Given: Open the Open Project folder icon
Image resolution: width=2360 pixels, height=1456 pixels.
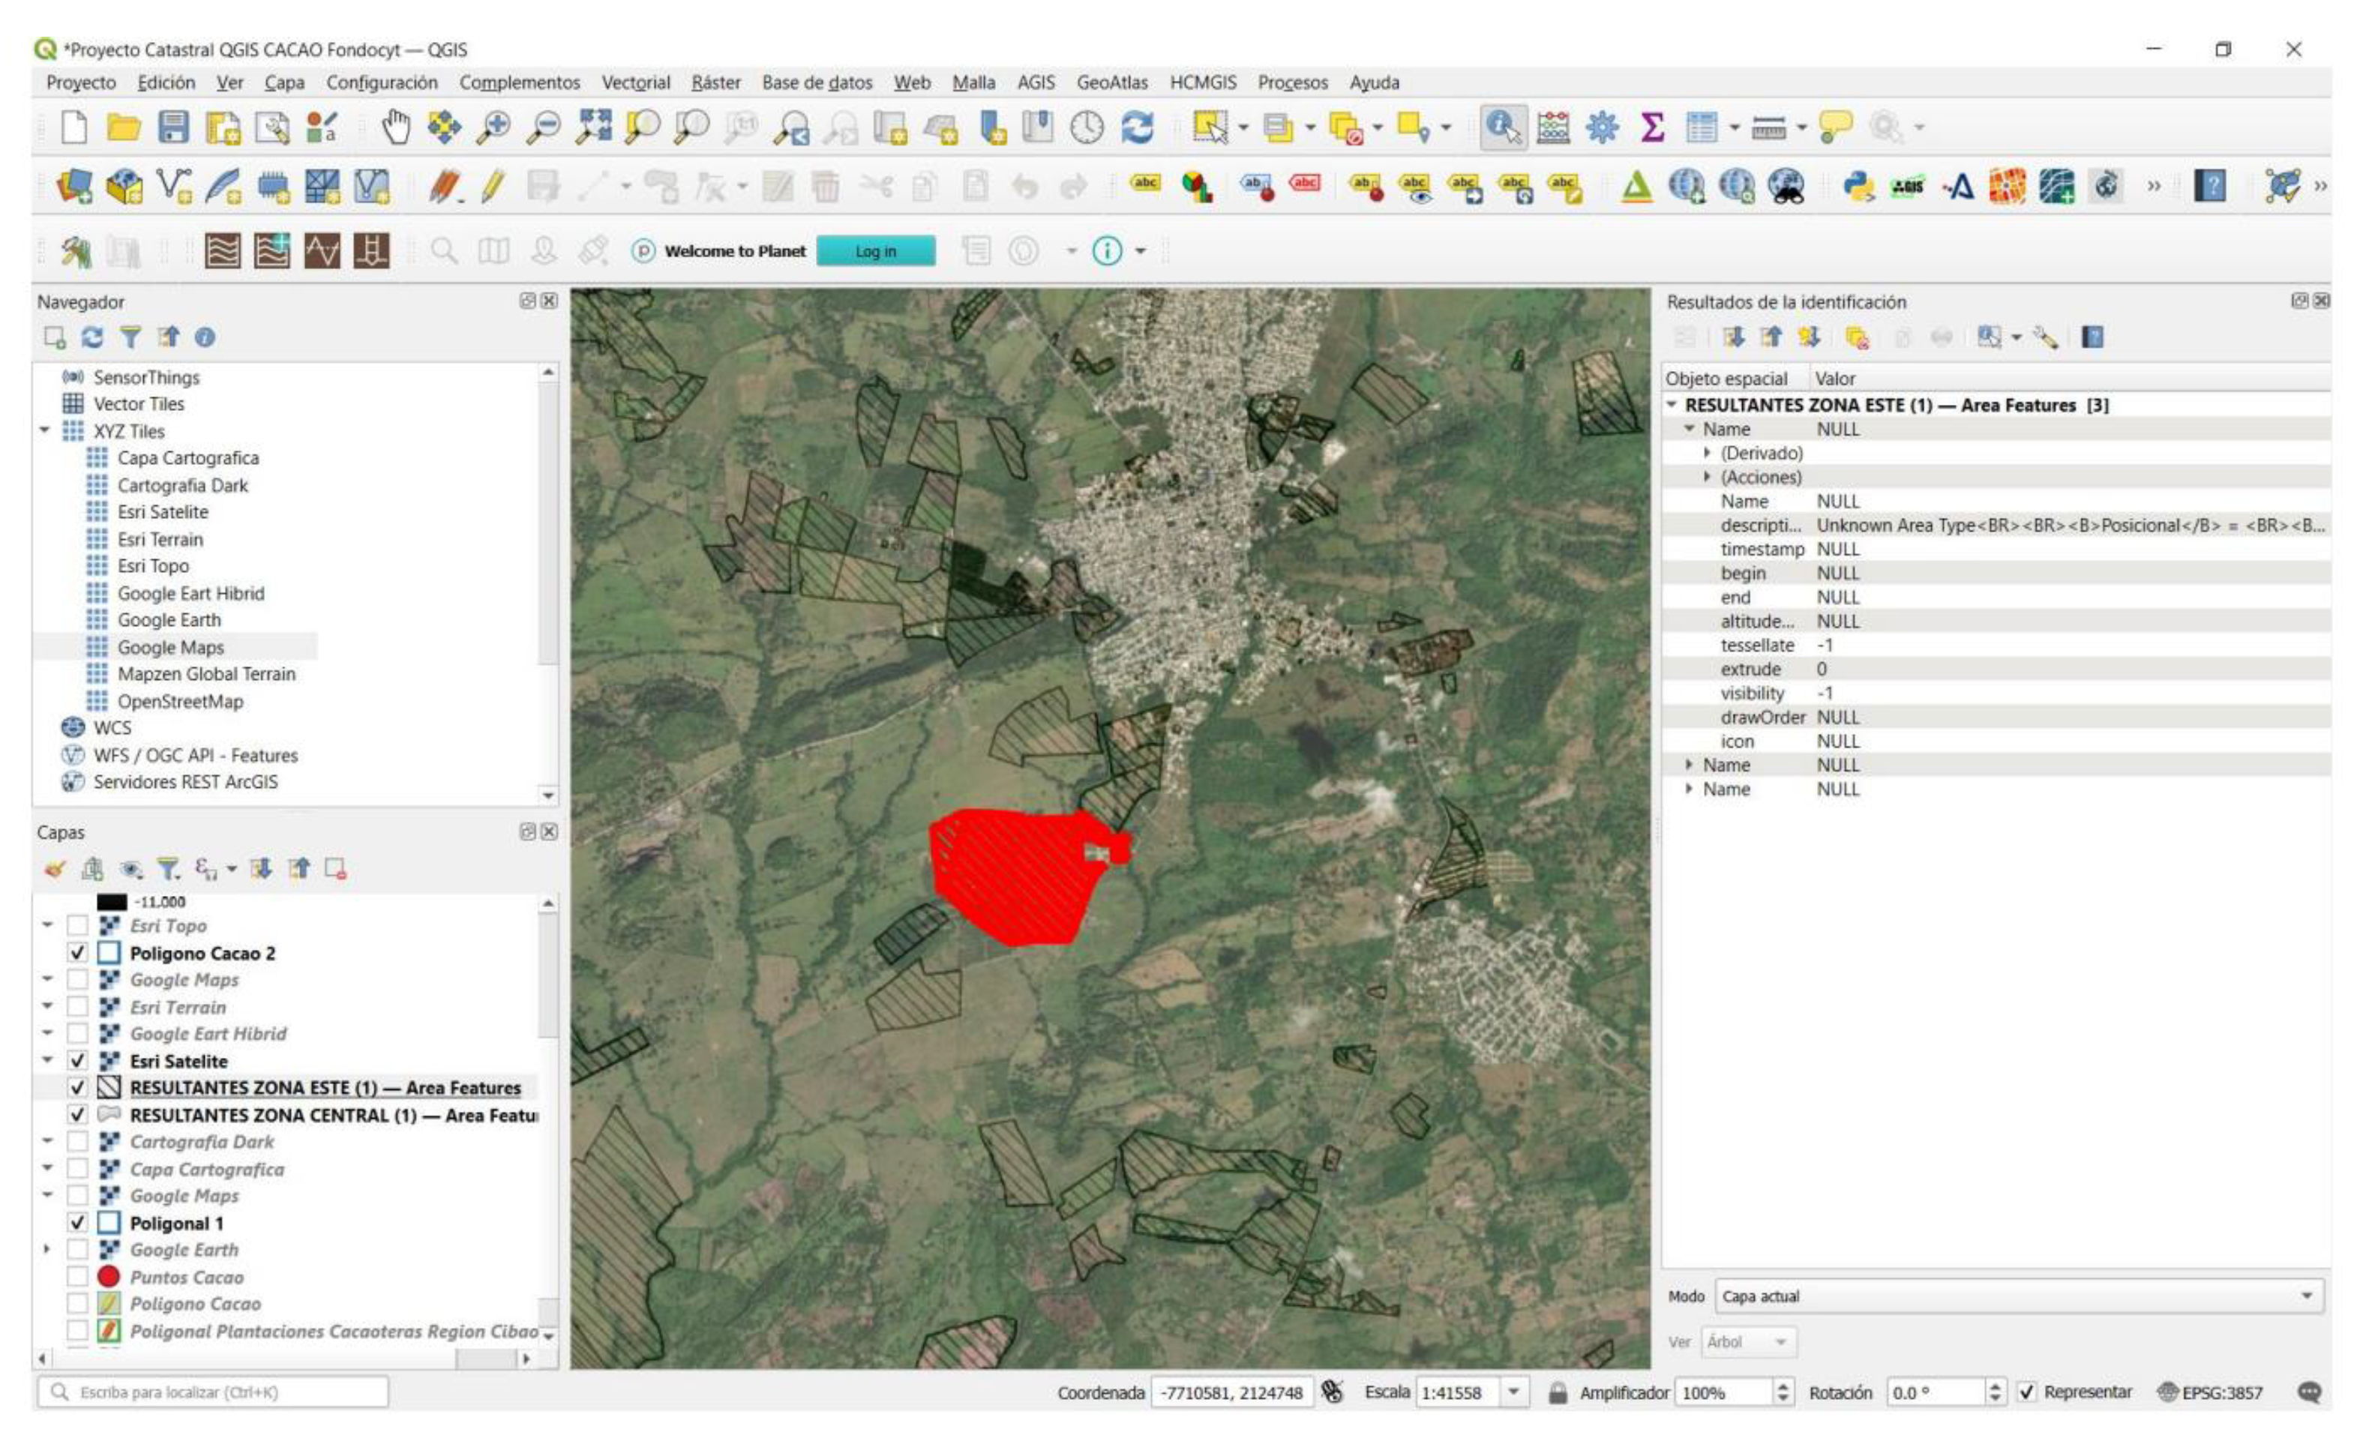Looking at the screenshot, I should click(123, 127).
